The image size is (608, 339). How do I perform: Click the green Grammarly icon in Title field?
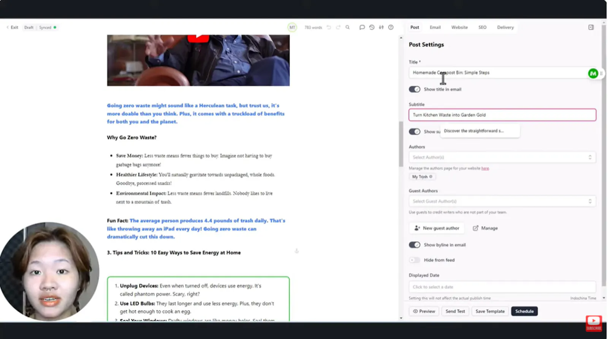593,73
